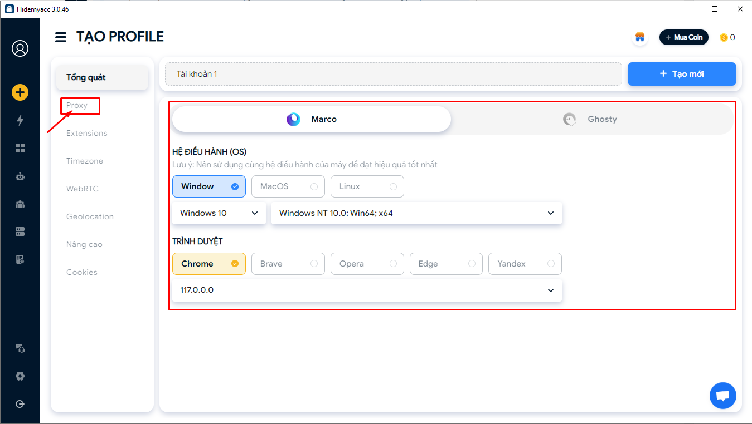This screenshot has height=424, width=752.
Task: Select the Window operating system option
Action: pyautogui.click(x=209, y=186)
